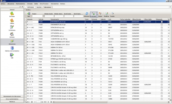Click the Limpiar filter icon
The height and width of the screenshot is (104, 172).
click(100, 15)
